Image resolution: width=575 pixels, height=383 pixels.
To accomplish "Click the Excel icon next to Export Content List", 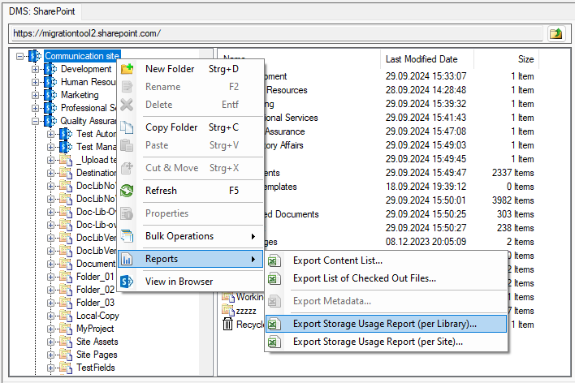I will click(x=274, y=261).
